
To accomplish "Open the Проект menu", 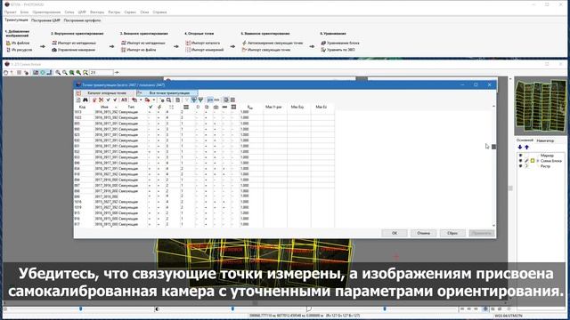I will (x=10, y=12).
